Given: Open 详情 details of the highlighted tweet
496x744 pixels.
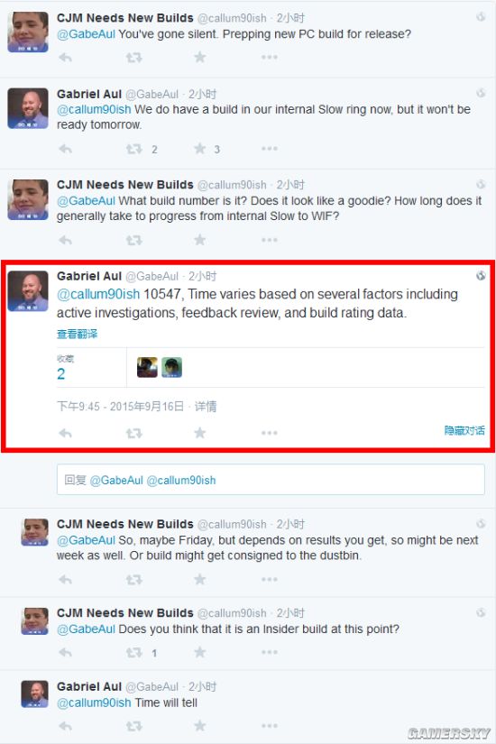Looking at the screenshot, I should pyautogui.click(x=206, y=406).
